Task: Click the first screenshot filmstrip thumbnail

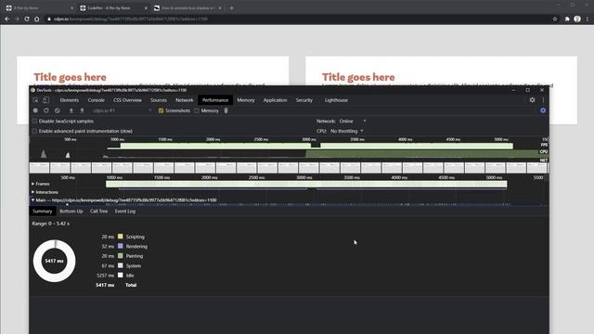Action: 40,167
